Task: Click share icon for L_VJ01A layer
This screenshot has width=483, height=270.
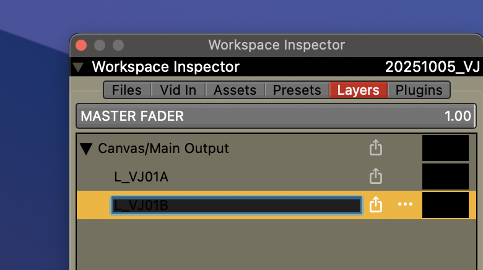Action: [x=376, y=176]
